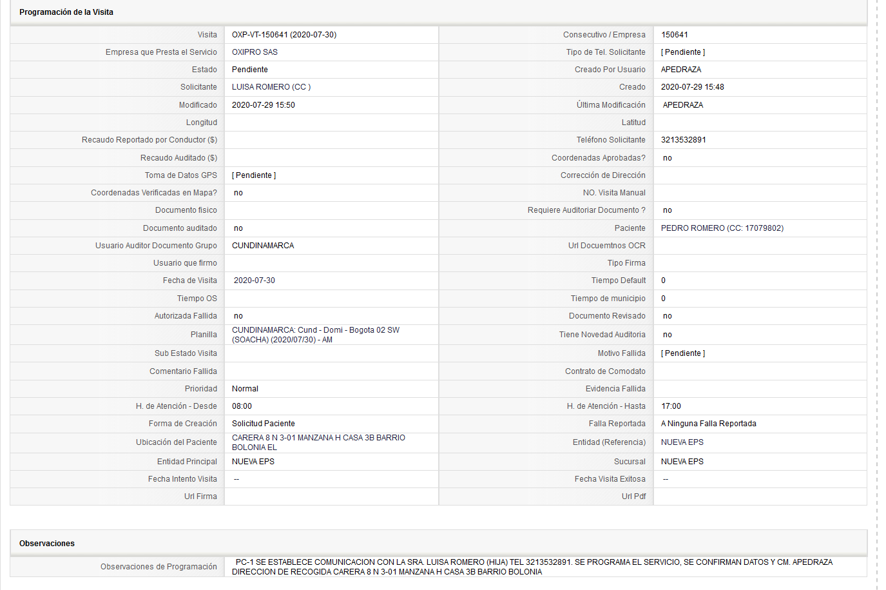Click Falla Reportada value A Ninguna Falla Reportada
This screenshot has height=590, width=886.
(709, 424)
